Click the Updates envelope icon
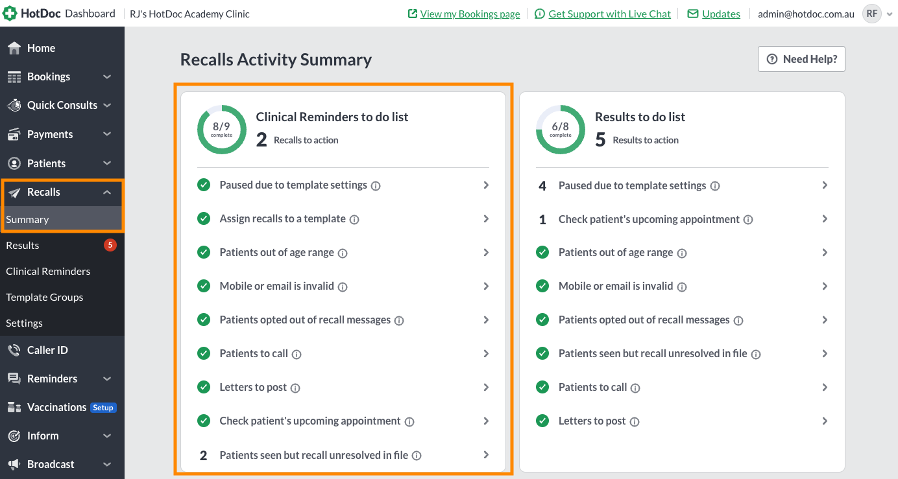Viewport: 898px width, 479px height. [x=693, y=14]
